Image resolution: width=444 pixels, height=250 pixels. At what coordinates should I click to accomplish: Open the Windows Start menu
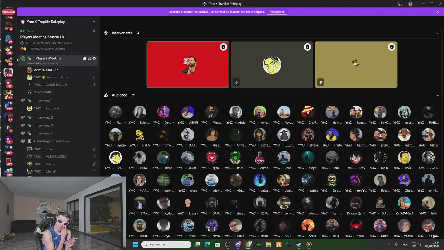pos(135,244)
